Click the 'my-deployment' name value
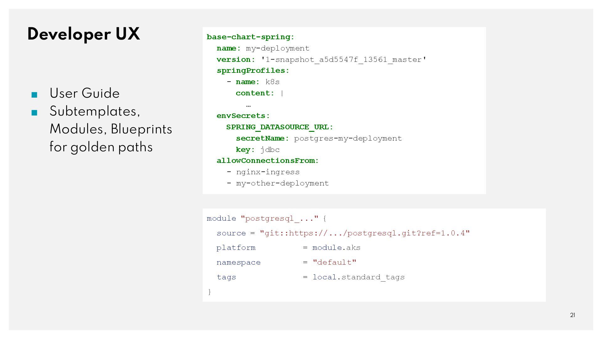The height and width of the screenshot is (339, 602). tap(277, 48)
